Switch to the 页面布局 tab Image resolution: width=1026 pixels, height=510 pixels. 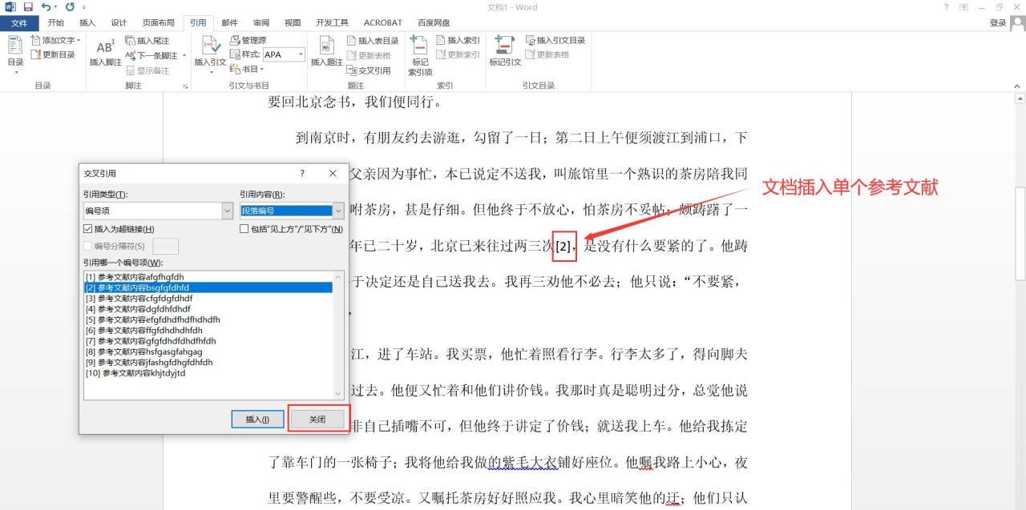click(157, 23)
